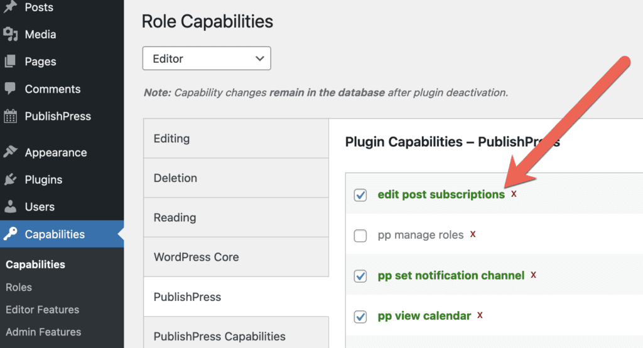The height and width of the screenshot is (348, 643).
Task: Uncheck the pp view calendar checkbox
Action: (360, 317)
